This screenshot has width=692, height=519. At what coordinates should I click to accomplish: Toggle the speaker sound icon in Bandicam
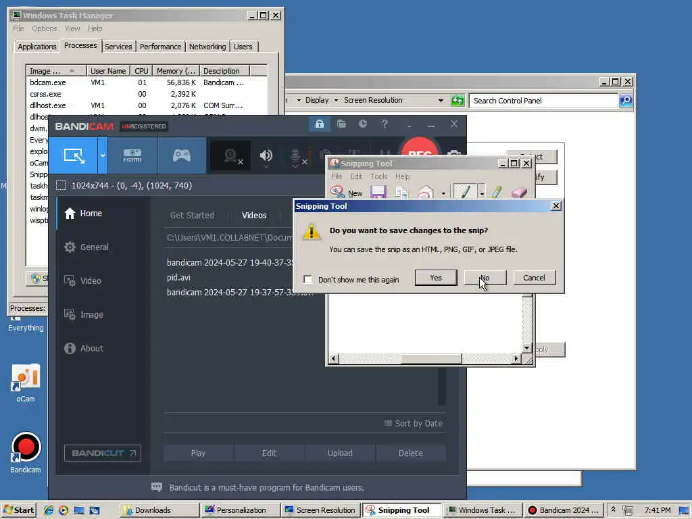[x=266, y=156]
